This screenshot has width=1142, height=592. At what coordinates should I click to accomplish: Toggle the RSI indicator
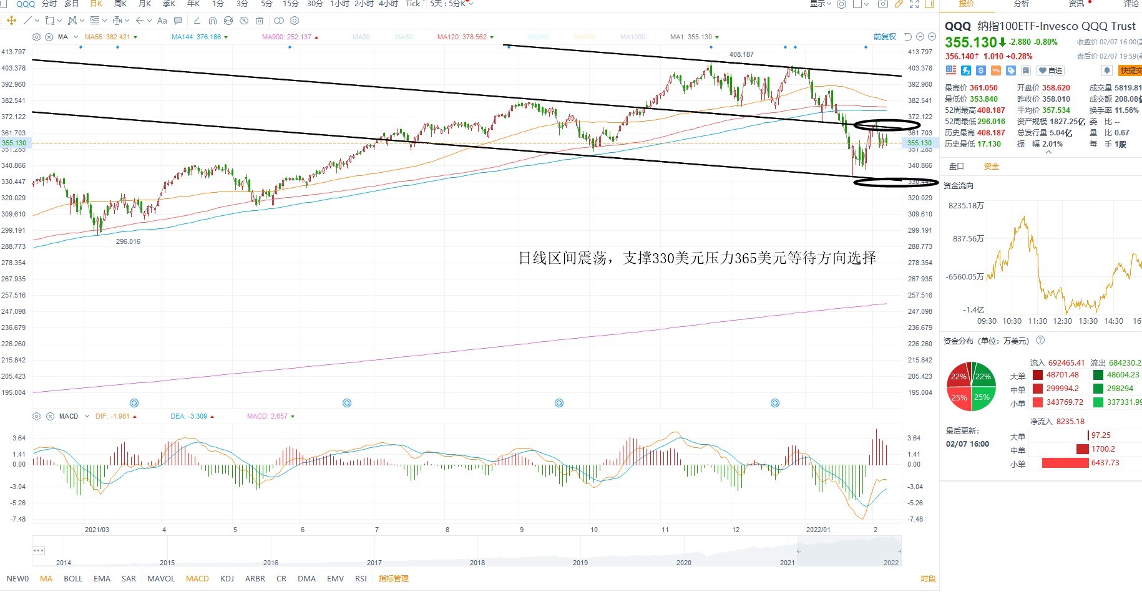361,578
